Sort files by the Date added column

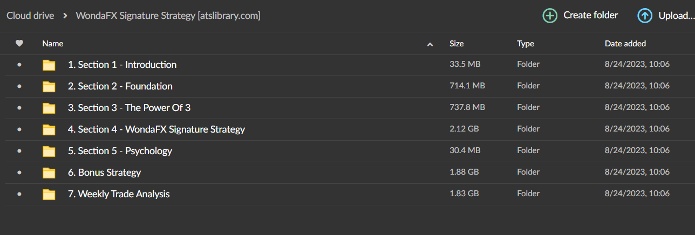tap(625, 44)
